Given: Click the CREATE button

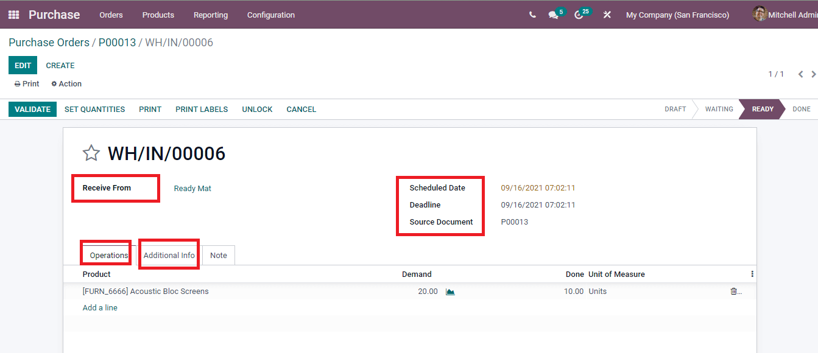Looking at the screenshot, I should 60,66.
